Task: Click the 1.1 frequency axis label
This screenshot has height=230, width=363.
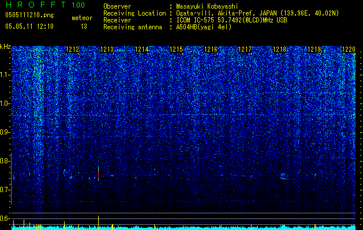Action: click(x=5, y=75)
